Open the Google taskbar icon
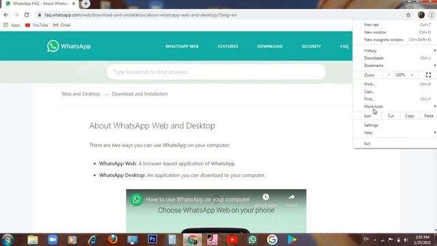Screen dimensions: 437x246 pyautogui.click(x=272, y=240)
